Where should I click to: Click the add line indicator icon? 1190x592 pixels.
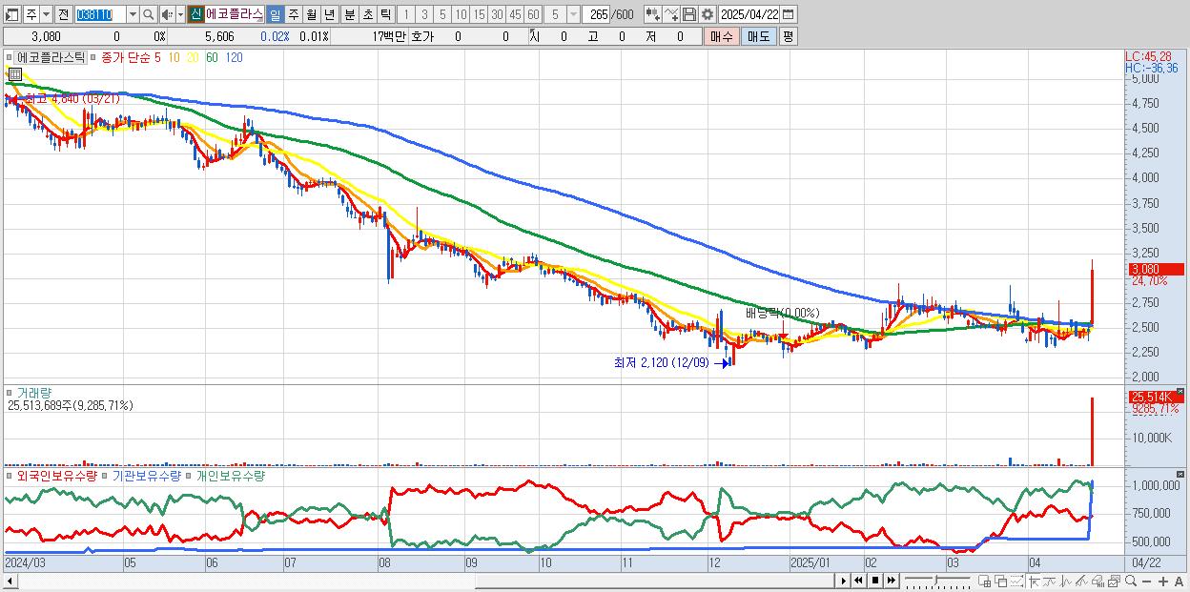click(671, 14)
